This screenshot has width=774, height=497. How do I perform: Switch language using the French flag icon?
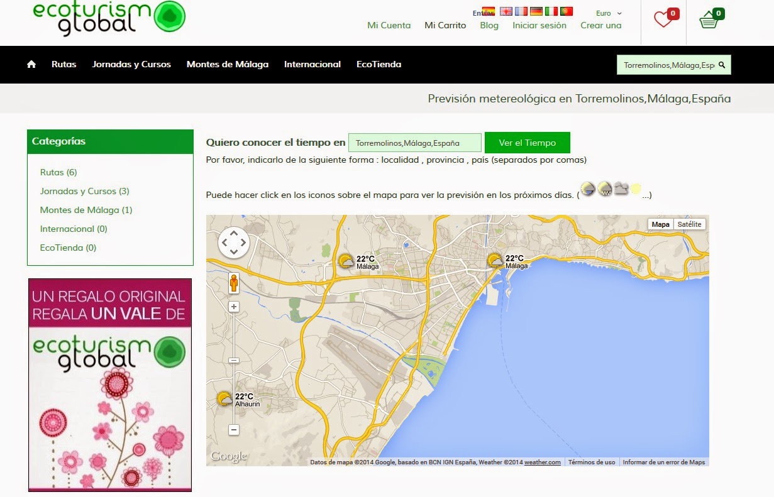click(521, 11)
